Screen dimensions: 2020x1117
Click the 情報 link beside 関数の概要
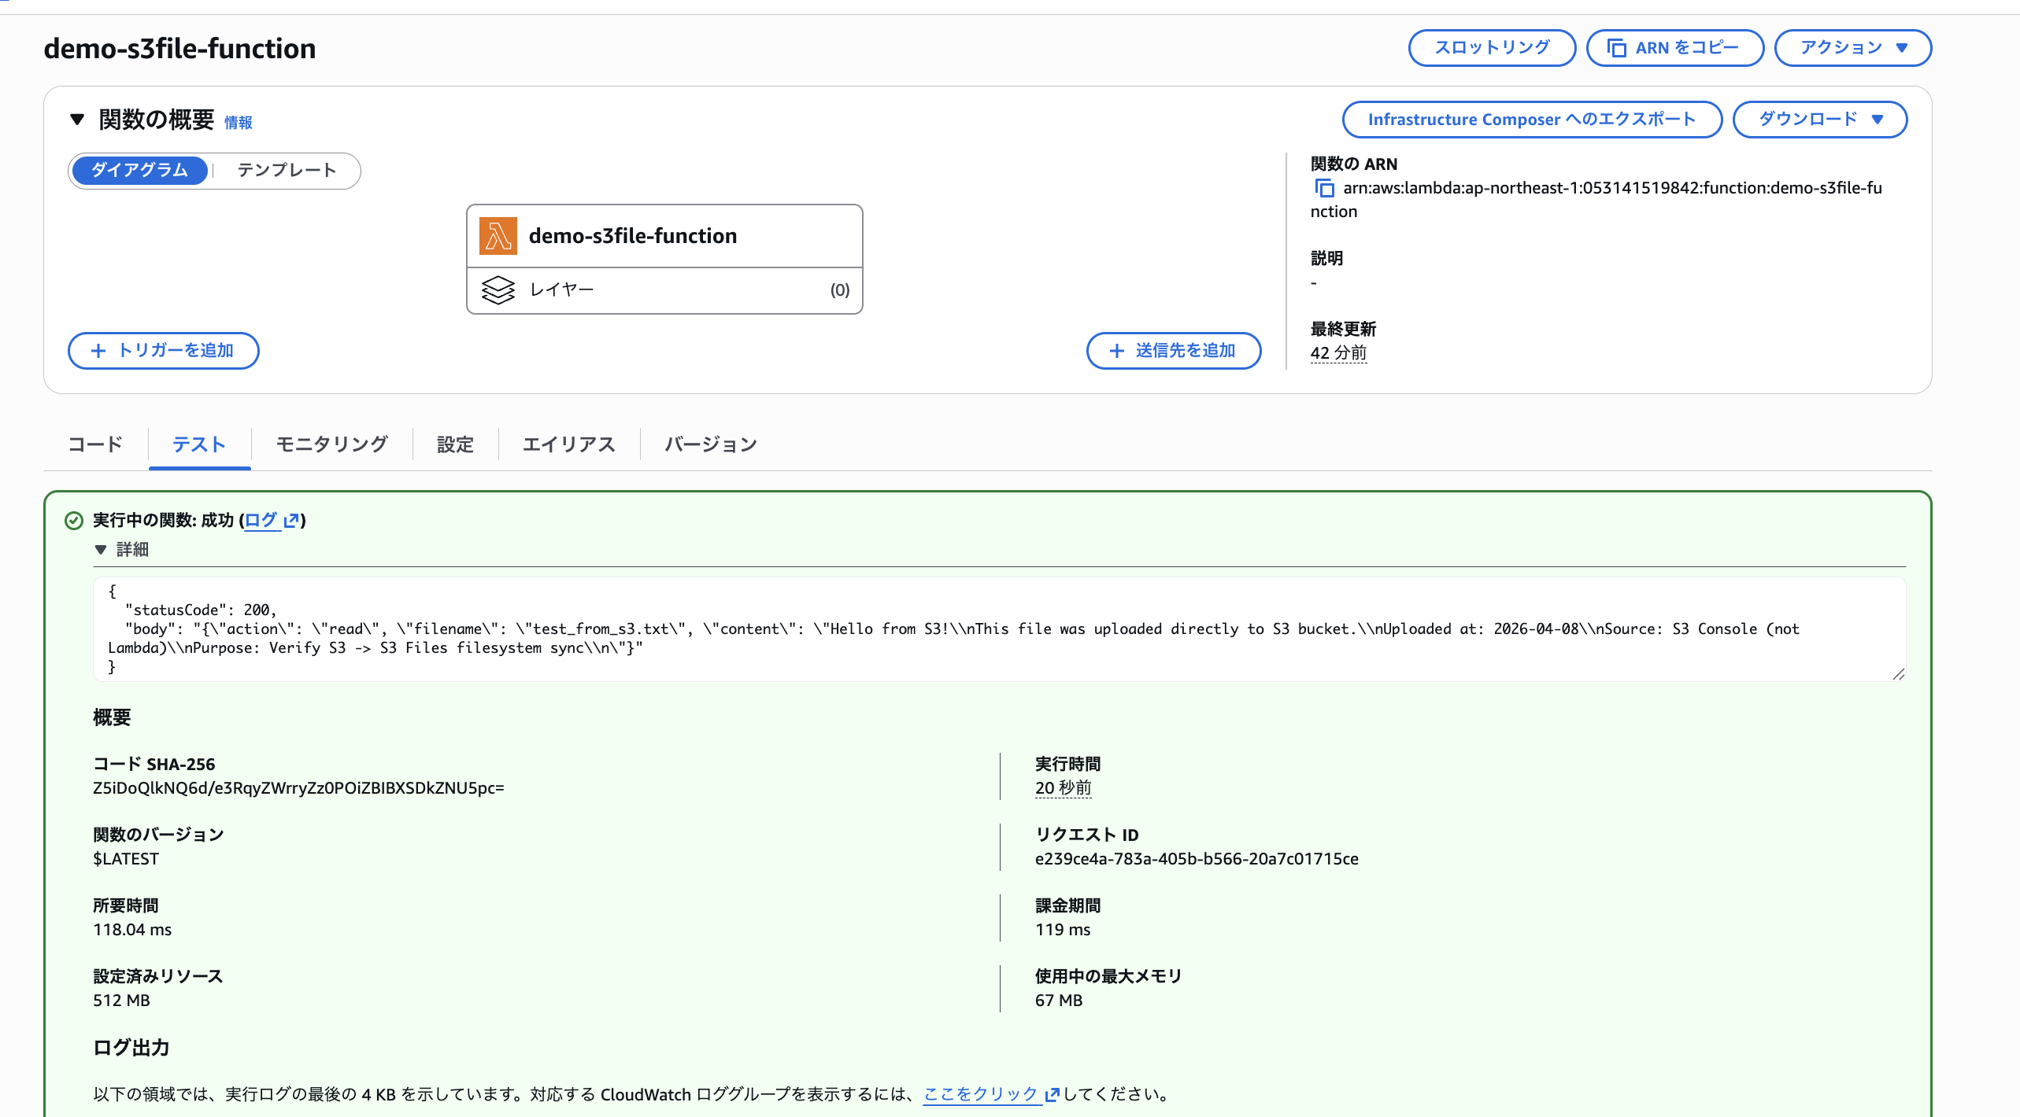click(239, 122)
